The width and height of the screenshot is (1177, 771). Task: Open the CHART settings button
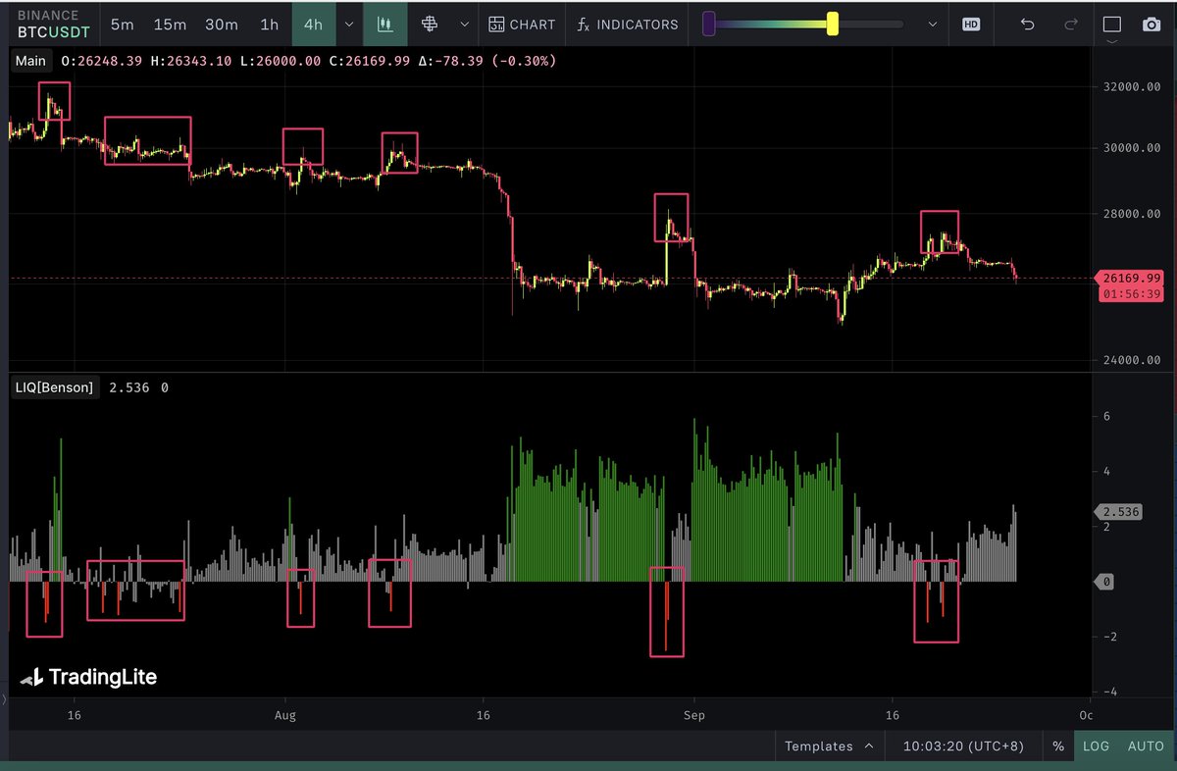pos(522,25)
